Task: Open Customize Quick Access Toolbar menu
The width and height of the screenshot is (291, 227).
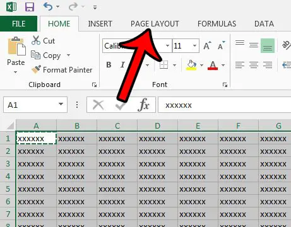Action: 95,8
